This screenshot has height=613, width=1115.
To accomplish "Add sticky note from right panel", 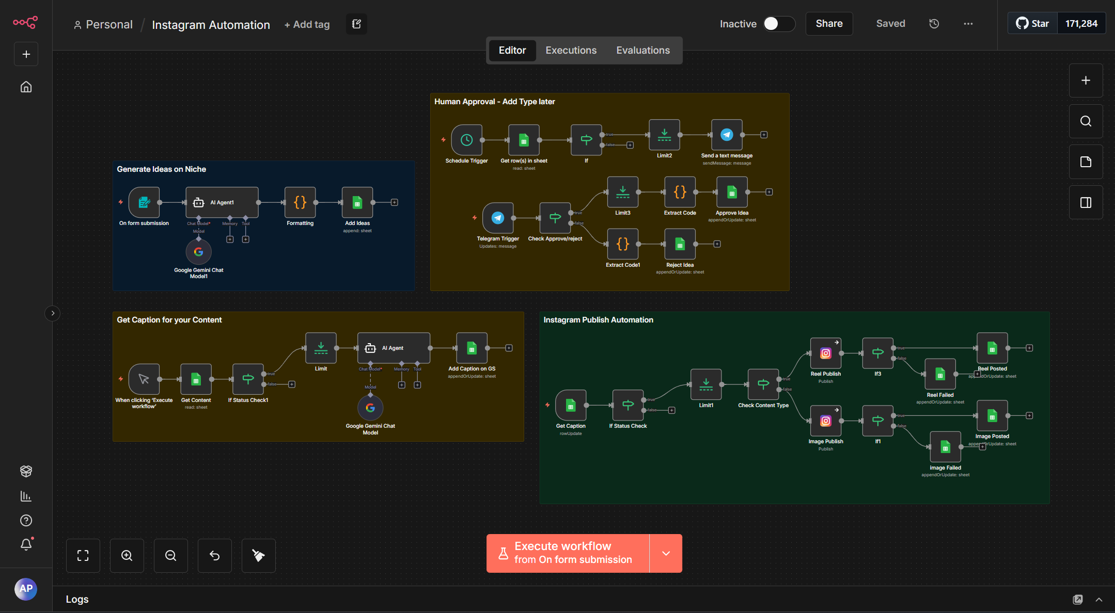I will pos(1086,162).
